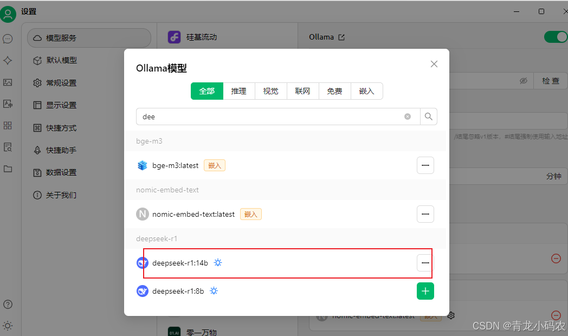Remove nomic-embed-text in the background list
Viewport: 568px width, 336px height.
coord(556,315)
